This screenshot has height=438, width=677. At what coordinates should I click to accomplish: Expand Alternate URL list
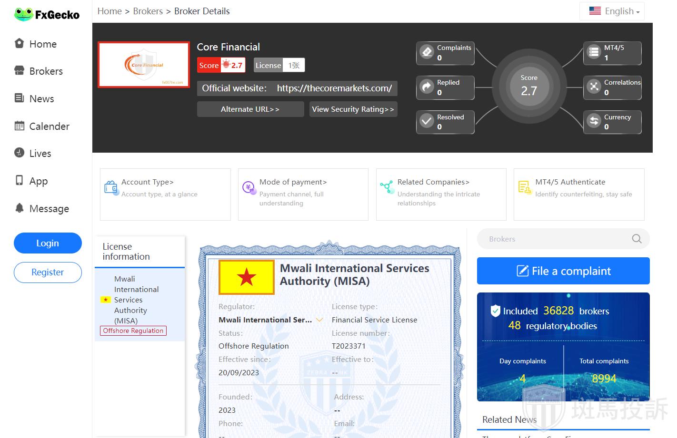[250, 109]
